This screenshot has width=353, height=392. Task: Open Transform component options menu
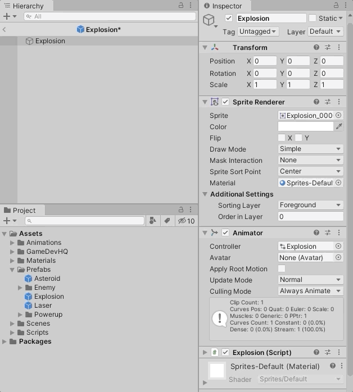tap(339, 47)
